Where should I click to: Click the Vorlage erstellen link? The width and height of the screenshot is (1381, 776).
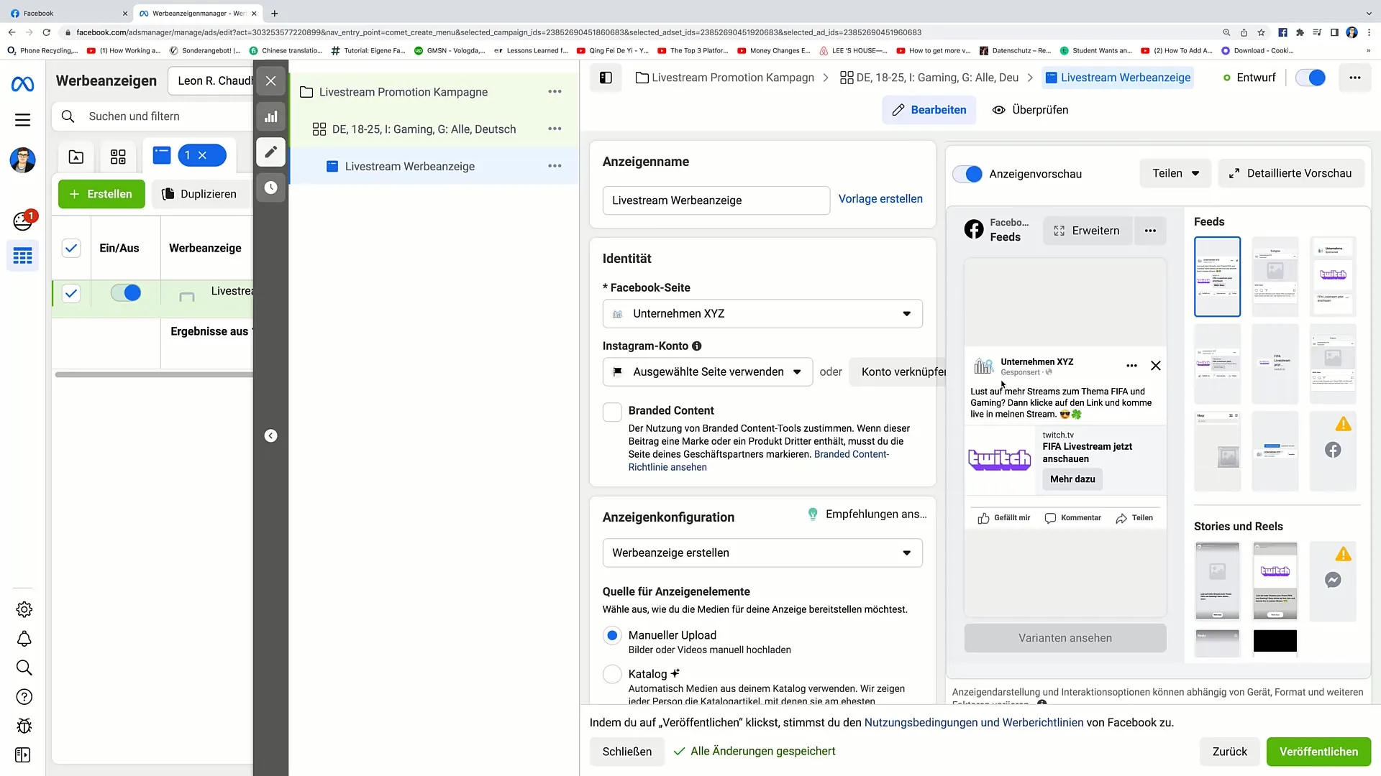[x=880, y=199]
